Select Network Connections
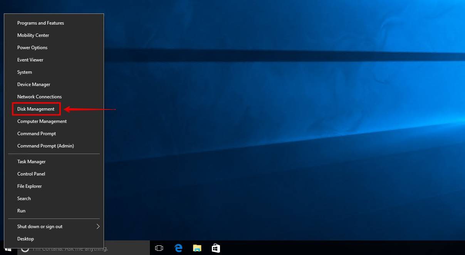The image size is (465, 255). (39, 96)
